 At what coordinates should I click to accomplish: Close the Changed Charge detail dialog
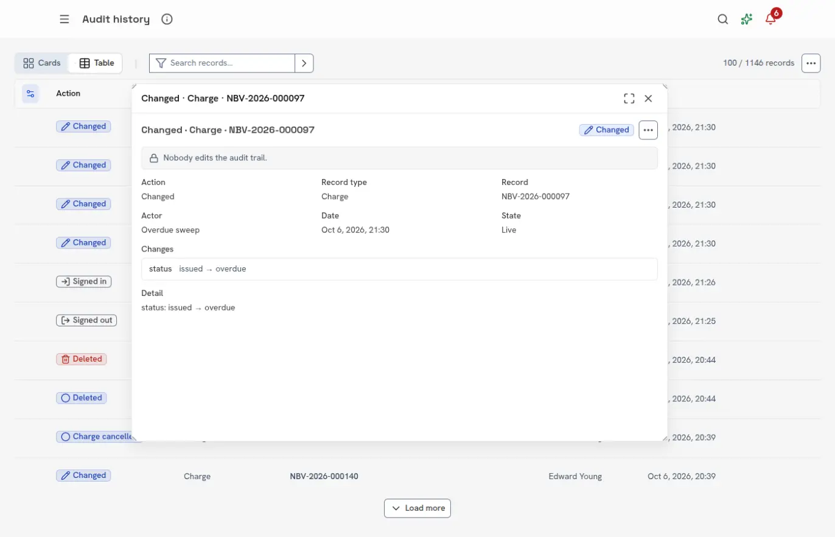click(x=648, y=98)
